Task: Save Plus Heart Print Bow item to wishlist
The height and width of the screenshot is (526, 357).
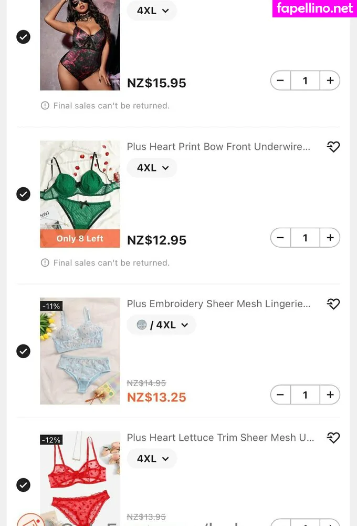Action: (x=333, y=147)
